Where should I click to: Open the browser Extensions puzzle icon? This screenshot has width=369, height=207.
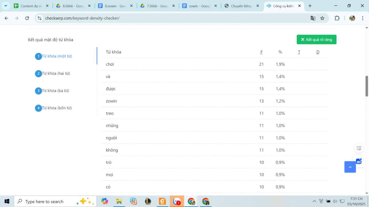pos(337,18)
